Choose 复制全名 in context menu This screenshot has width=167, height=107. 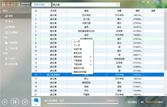(83, 53)
